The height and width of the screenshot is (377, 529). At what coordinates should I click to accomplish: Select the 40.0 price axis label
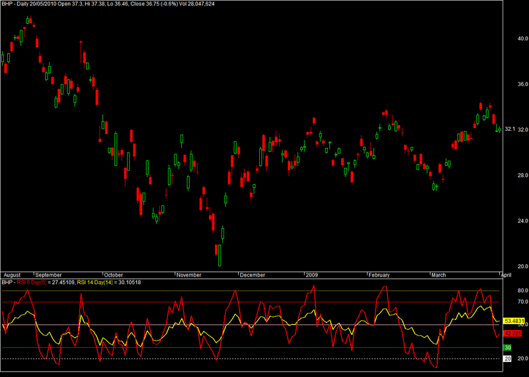tap(522, 38)
